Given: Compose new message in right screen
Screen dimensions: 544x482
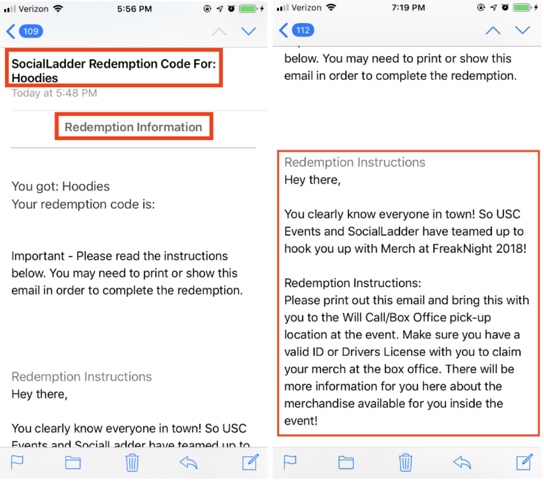Looking at the screenshot, I should 524,461.
